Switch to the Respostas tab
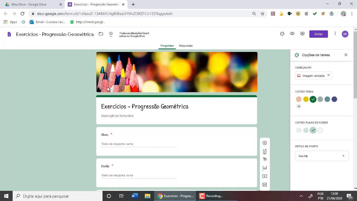Screen dimensions: 357x201 click(x=186, y=46)
